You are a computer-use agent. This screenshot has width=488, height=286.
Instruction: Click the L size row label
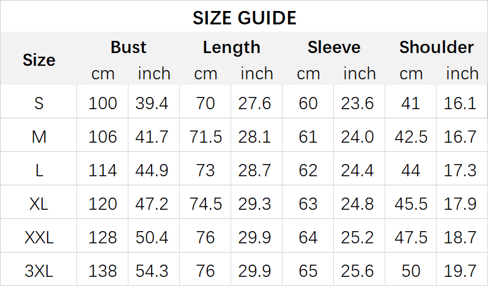(x=39, y=170)
